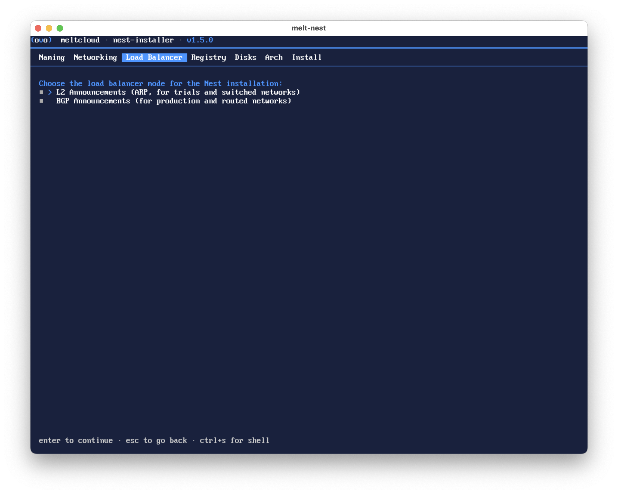Click the melt-nest window title
The height and width of the screenshot is (494, 618).
click(x=309, y=28)
